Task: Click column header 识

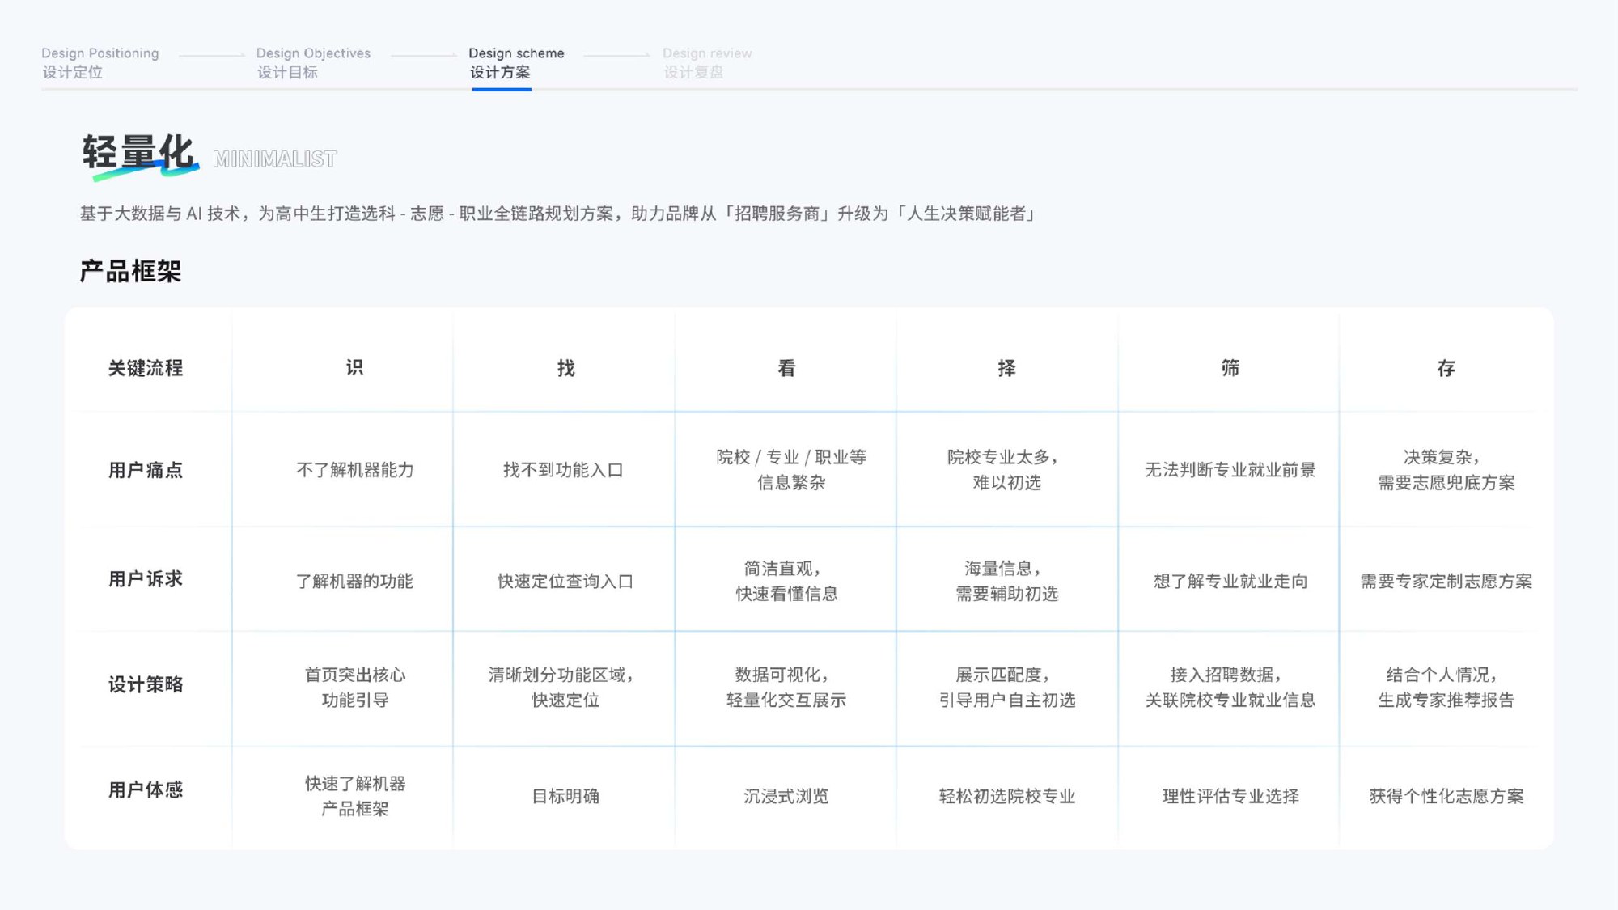Action: pos(354,368)
